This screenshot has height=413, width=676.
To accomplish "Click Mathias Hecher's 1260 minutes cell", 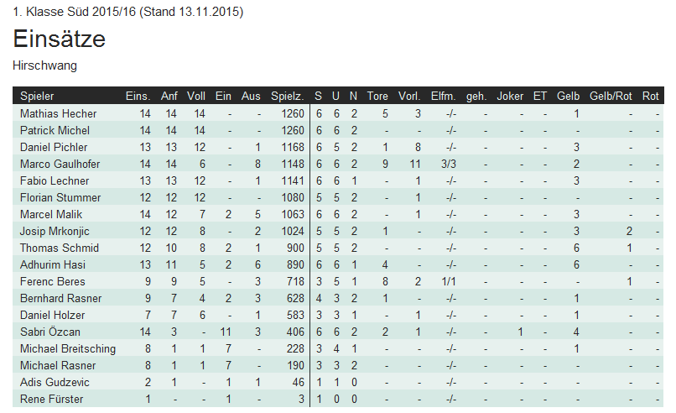I will (x=293, y=113).
